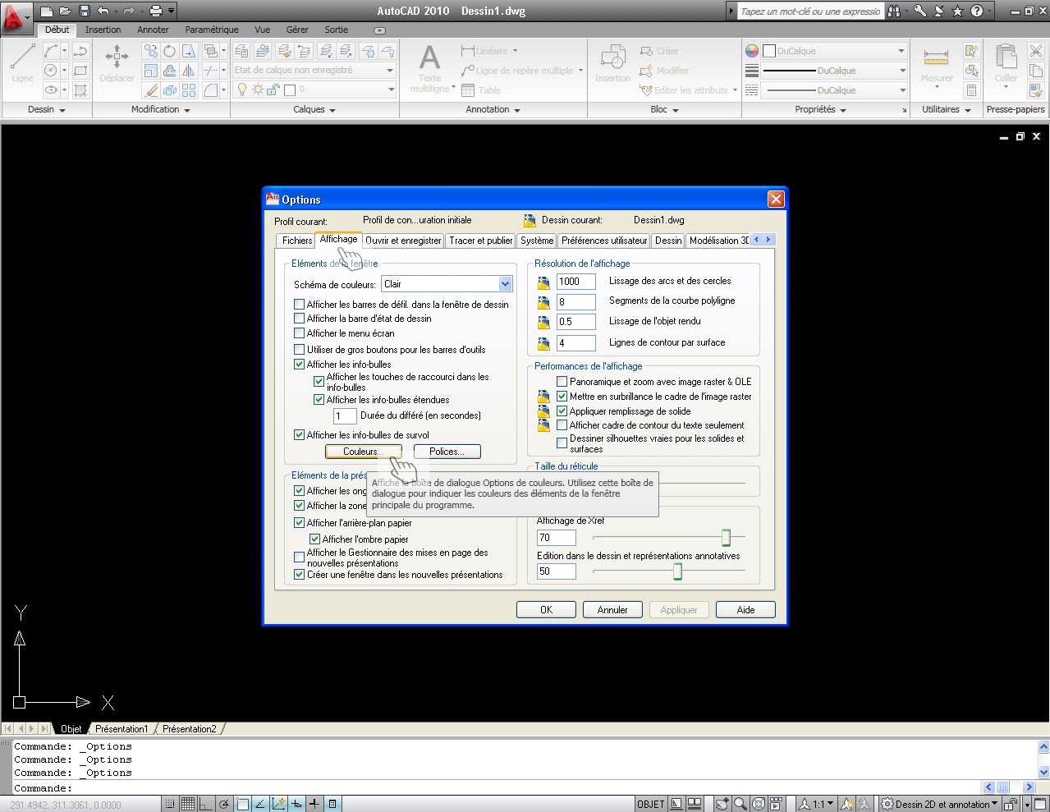Uncheck 'Appliquer remplissage de solide' checkbox

562,411
